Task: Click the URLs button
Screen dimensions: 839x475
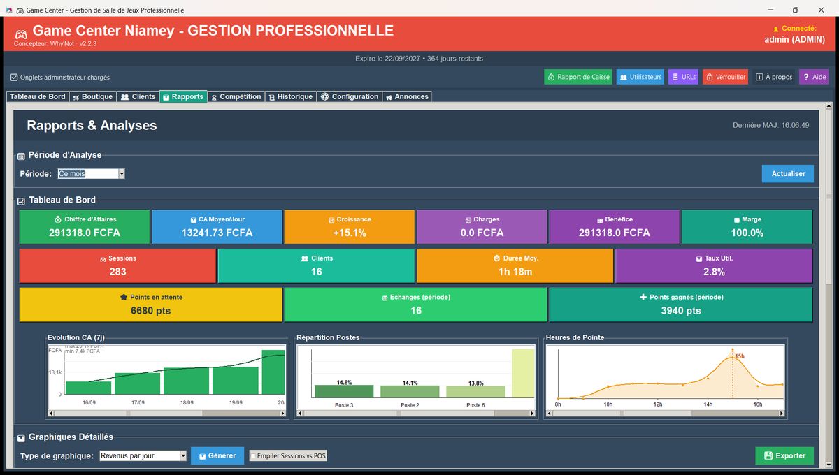Action: 684,77
